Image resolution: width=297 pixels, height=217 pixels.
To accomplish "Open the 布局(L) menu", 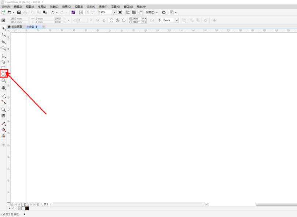I will (x=42, y=7).
